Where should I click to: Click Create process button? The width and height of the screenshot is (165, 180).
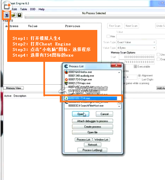(93, 127)
